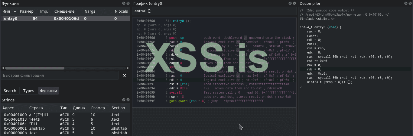
Task: Select string address 0x0040106c
Action: point(15,124)
